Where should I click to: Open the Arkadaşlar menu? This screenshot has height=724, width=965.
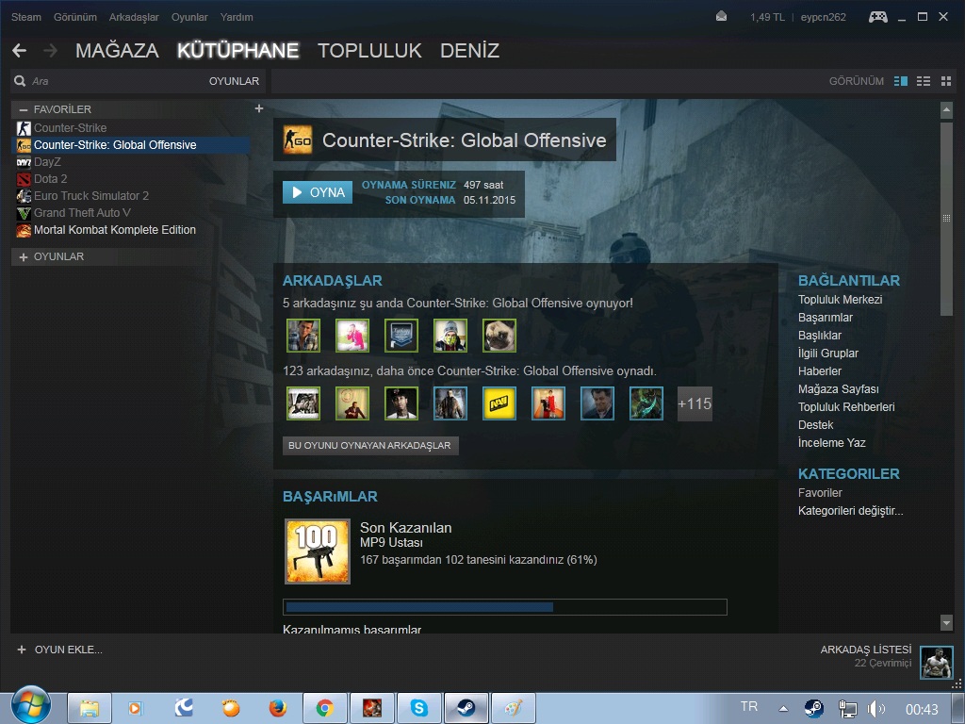(x=134, y=17)
